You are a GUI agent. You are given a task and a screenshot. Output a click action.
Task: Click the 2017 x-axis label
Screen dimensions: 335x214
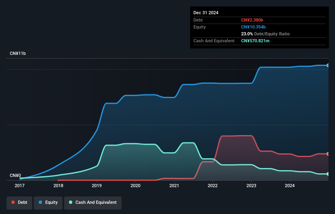point(20,186)
